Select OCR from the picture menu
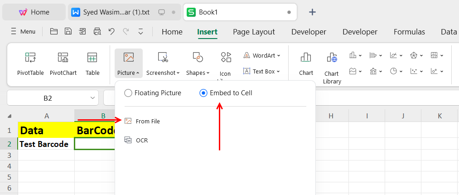This screenshot has height=195, width=459. [x=141, y=140]
